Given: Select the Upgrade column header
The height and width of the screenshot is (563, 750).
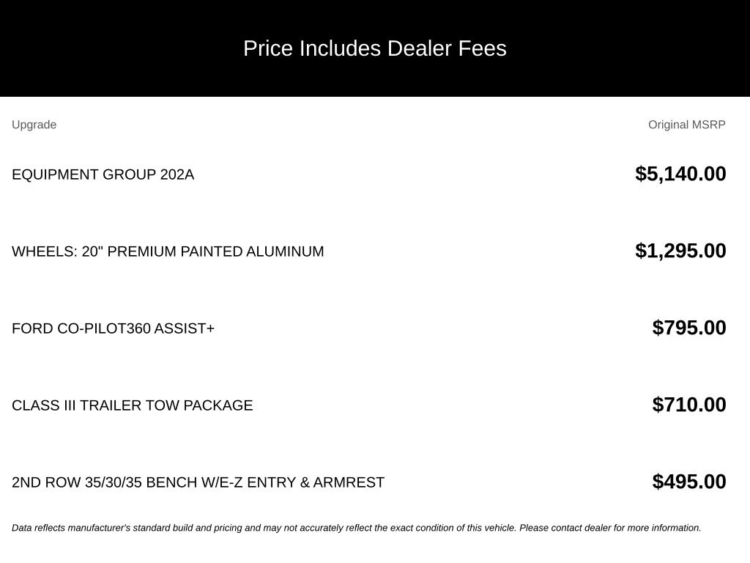Looking at the screenshot, I should point(34,125).
